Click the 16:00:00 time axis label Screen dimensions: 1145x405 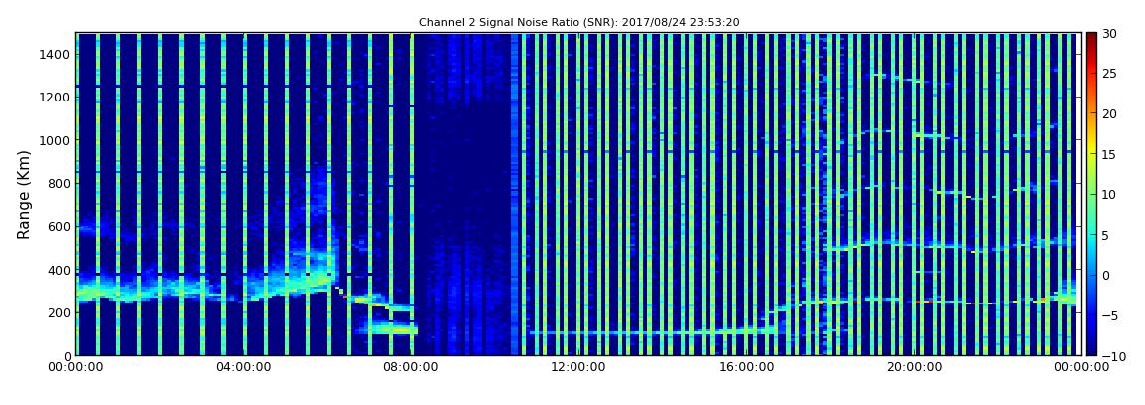(x=747, y=368)
